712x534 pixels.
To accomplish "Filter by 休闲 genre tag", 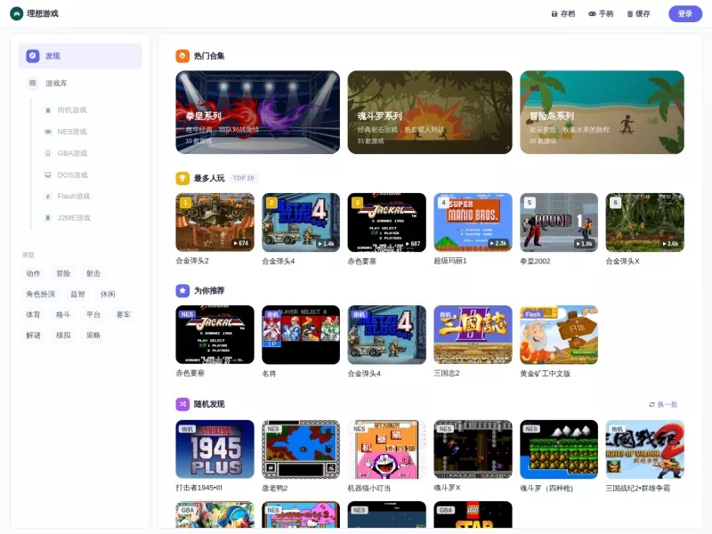I will coord(108,295).
